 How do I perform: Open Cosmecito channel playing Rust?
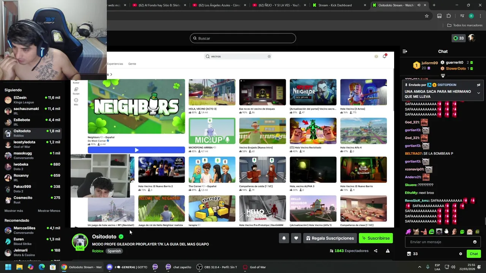32,200
